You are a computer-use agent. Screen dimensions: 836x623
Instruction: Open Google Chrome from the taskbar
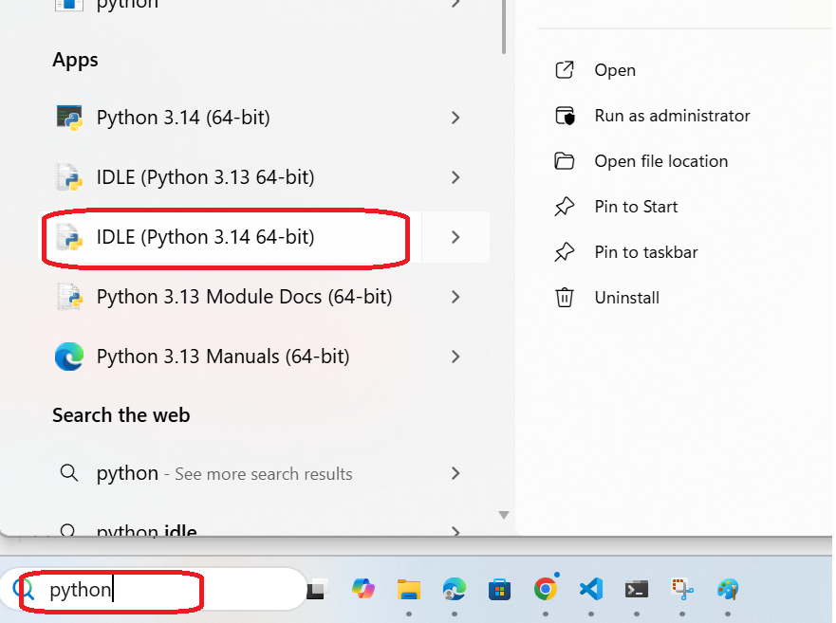[x=545, y=589]
